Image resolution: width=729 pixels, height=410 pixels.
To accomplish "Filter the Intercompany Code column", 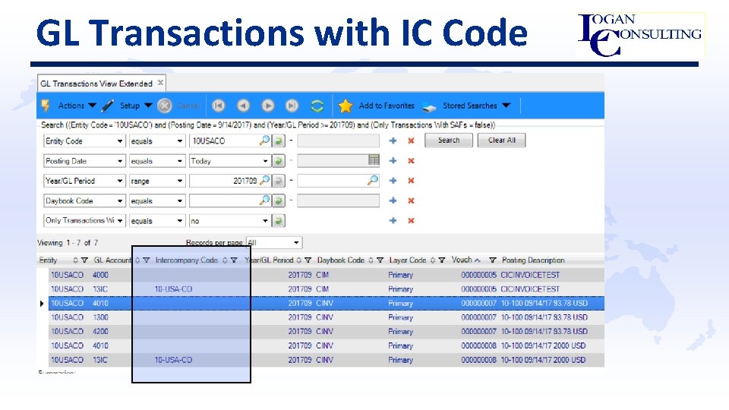I will tap(234, 260).
